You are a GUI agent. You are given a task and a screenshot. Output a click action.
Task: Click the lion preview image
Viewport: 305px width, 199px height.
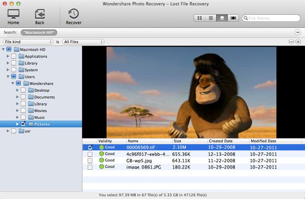(192, 92)
